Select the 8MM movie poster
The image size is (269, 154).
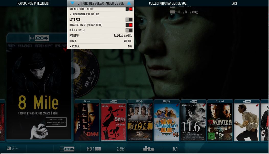click(x=87, y=122)
